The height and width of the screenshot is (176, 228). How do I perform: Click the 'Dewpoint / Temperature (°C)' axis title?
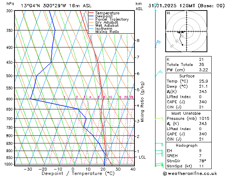point(78,173)
